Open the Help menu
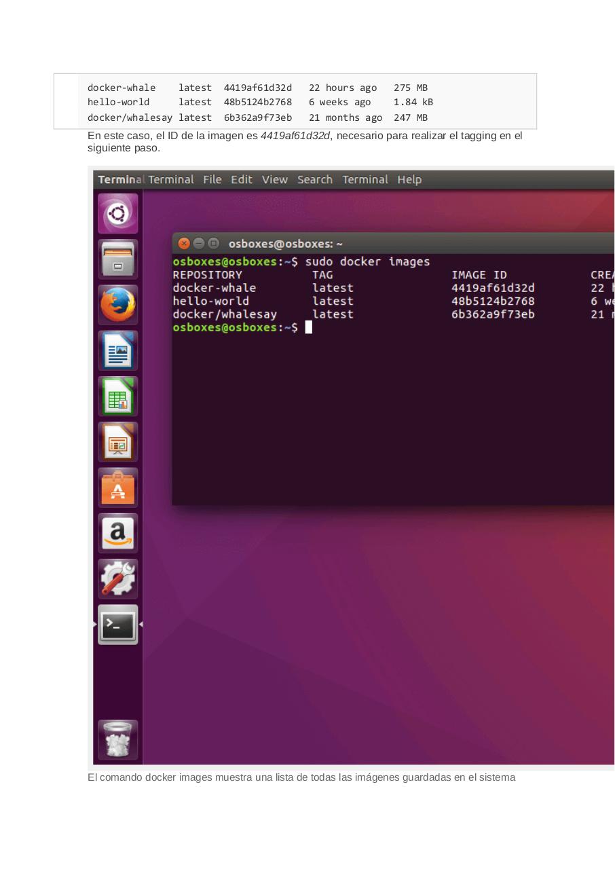Screen dimensions: 615x869 (x=410, y=179)
